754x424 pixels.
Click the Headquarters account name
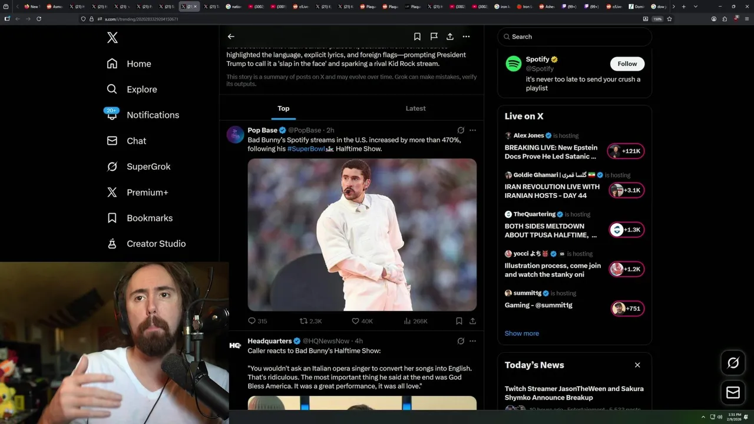(270, 341)
